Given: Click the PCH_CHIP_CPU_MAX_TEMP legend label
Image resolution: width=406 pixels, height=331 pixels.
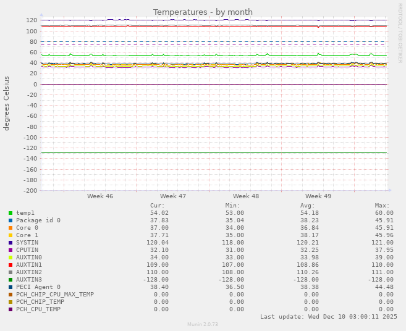Looking at the screenshot, I should coord(55,295).
